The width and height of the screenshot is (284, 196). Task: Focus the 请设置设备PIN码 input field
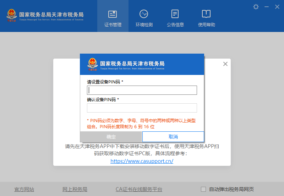click(x=142, y=90)
